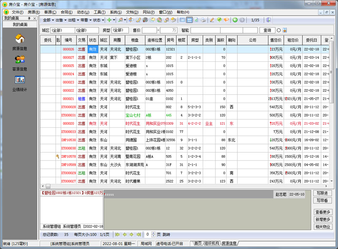Switch to the 首页 bottom tab
The height and width of the screenshot is (249, 338).
coord(198,244)
